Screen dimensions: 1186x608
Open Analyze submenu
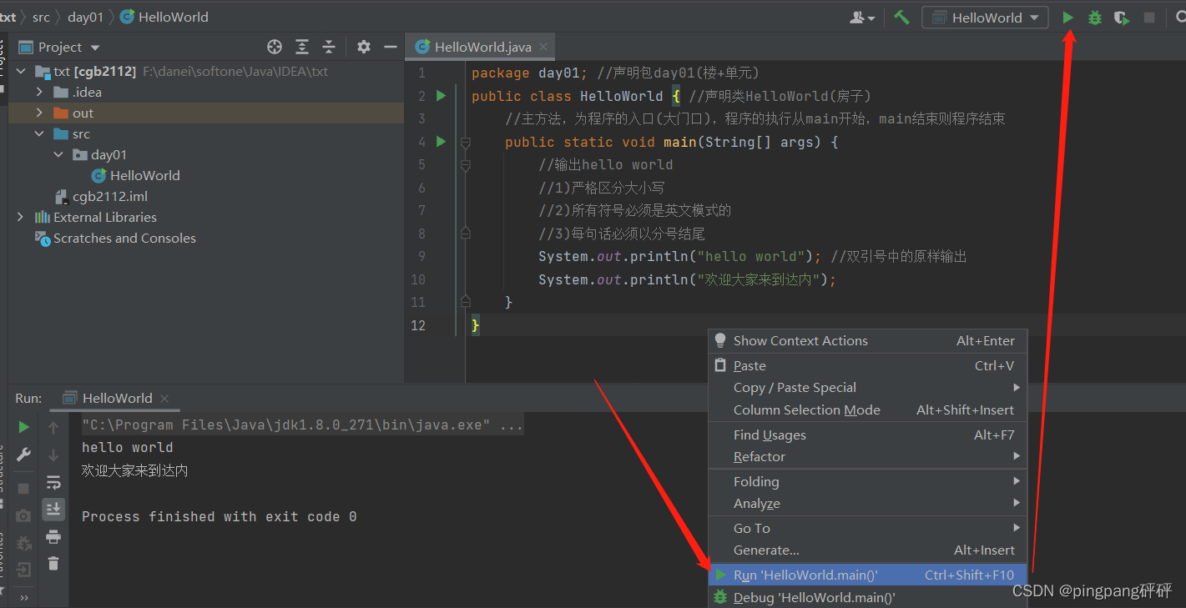point(867,503)
